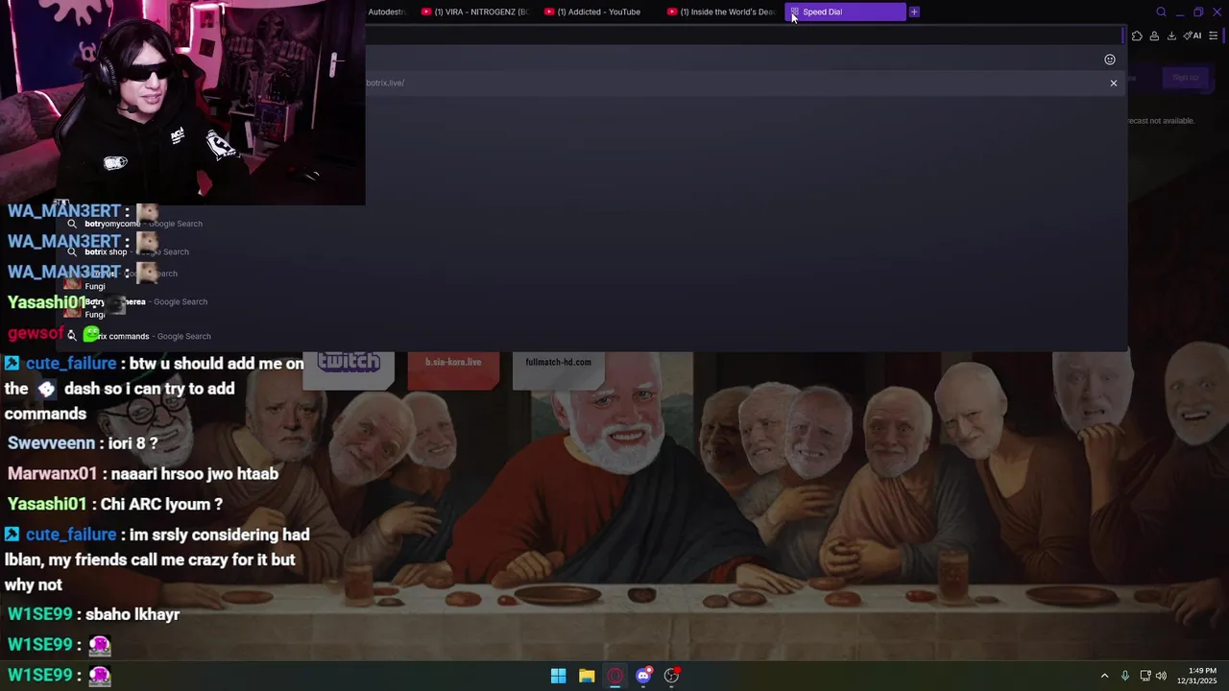Open the b.sia-kora.live speed dial tile
Viewport: 1229px width, 691px height.
[453, 369]
